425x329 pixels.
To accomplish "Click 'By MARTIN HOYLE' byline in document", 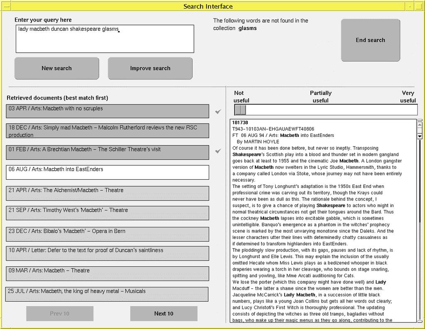I will tap(258, 142).
